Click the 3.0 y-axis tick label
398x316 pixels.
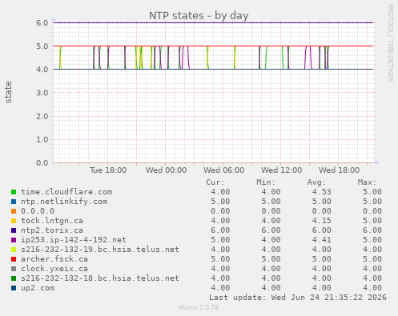(42, 93)
